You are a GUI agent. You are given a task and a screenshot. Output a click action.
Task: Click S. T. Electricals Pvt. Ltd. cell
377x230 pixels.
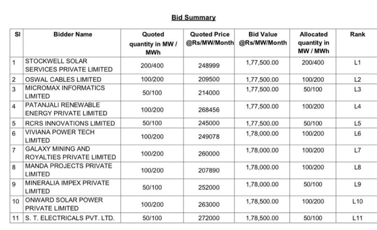point(70,219)
